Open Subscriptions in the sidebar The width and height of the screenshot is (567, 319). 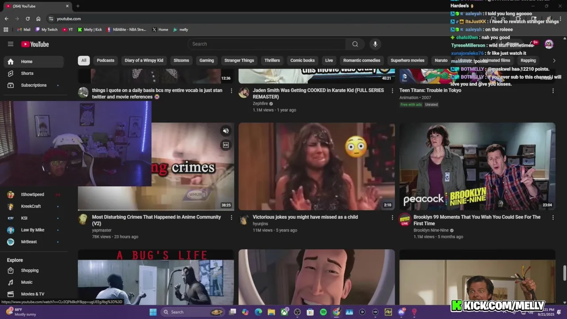click(33, 85)
